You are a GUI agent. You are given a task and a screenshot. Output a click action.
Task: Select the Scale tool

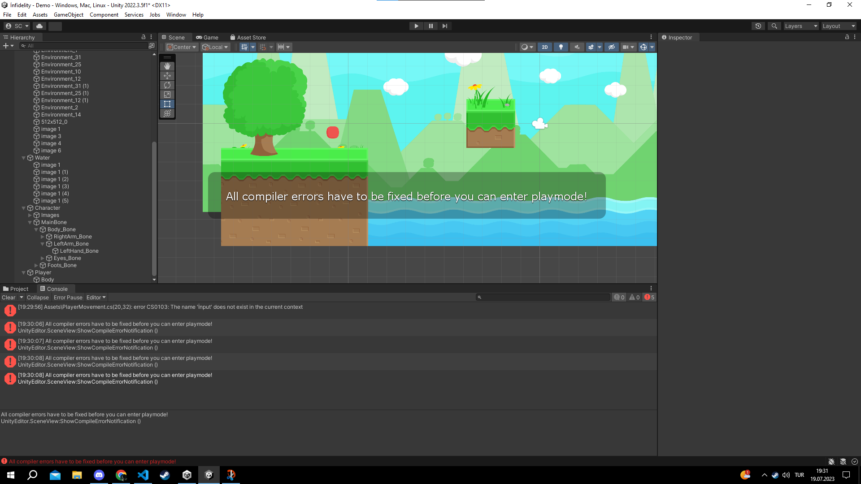167,95
